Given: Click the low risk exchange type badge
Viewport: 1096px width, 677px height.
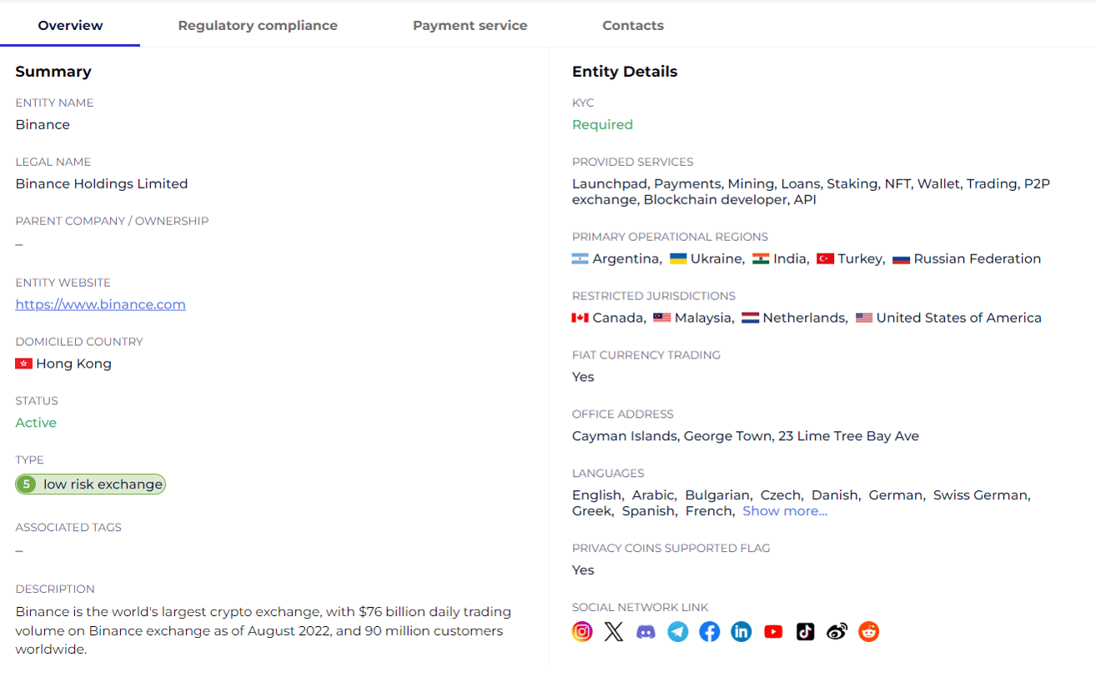Looking at the screenshot, I should [x=91, y=484].
